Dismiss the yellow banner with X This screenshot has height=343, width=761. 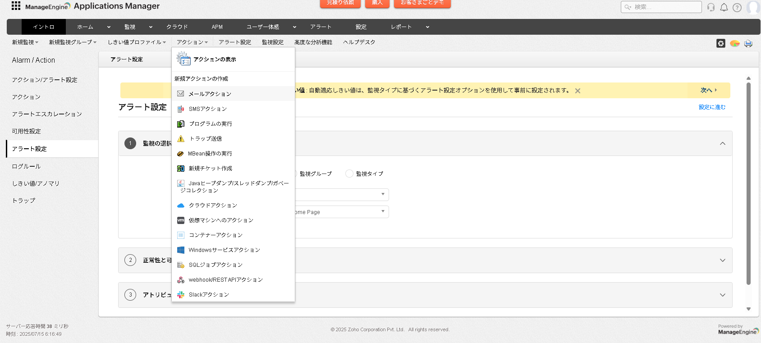(578, 91)
